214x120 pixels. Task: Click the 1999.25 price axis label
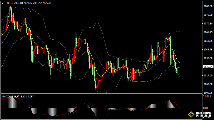click(208, 93)
